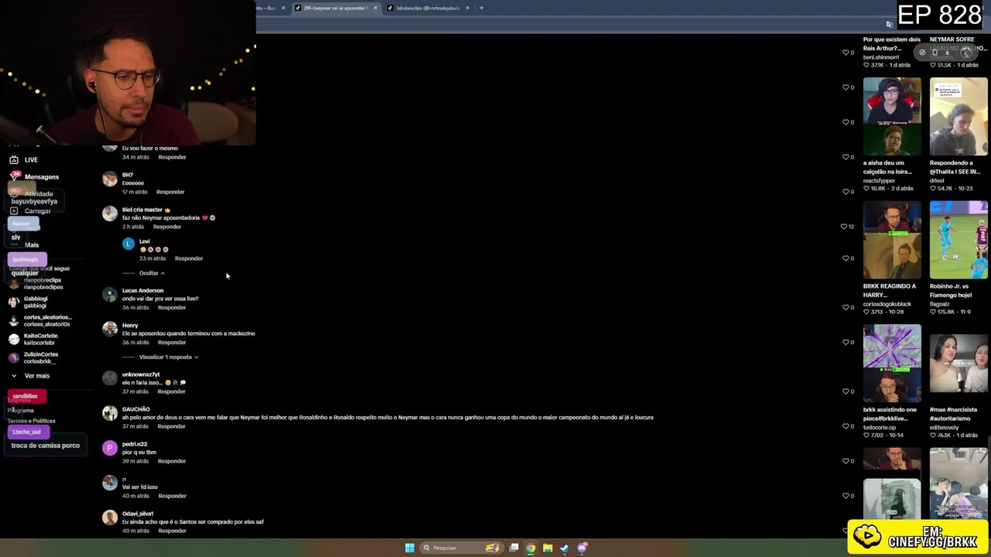This screenshot has width=991, height=557.
Task: Like Lucas Anderson's comment
Action: tap(846, 308)
